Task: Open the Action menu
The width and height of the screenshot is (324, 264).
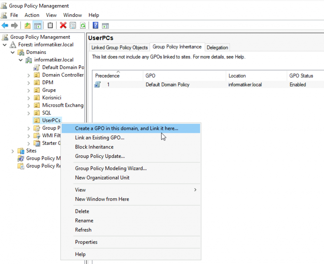Action: click(x=32, y=15)
